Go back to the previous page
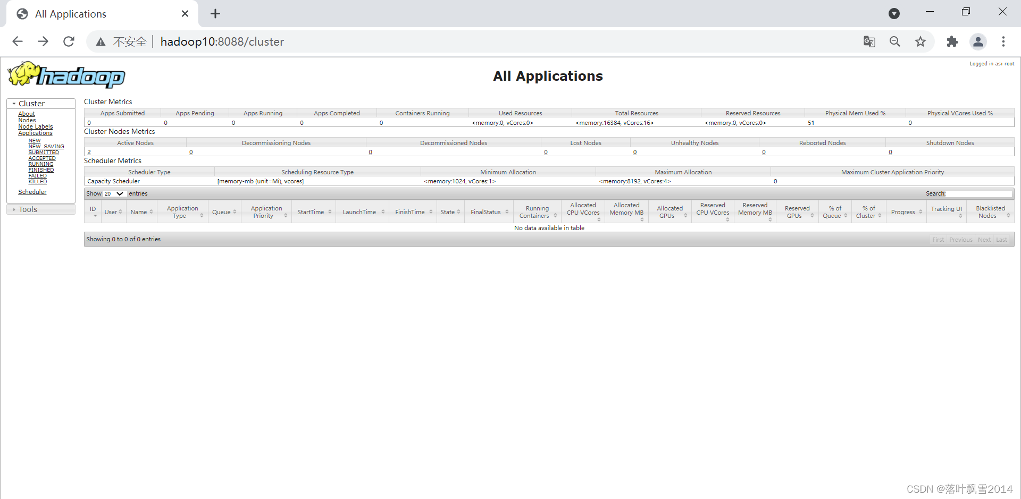Viewport: 1021px width, 499px height. point(18,41)
